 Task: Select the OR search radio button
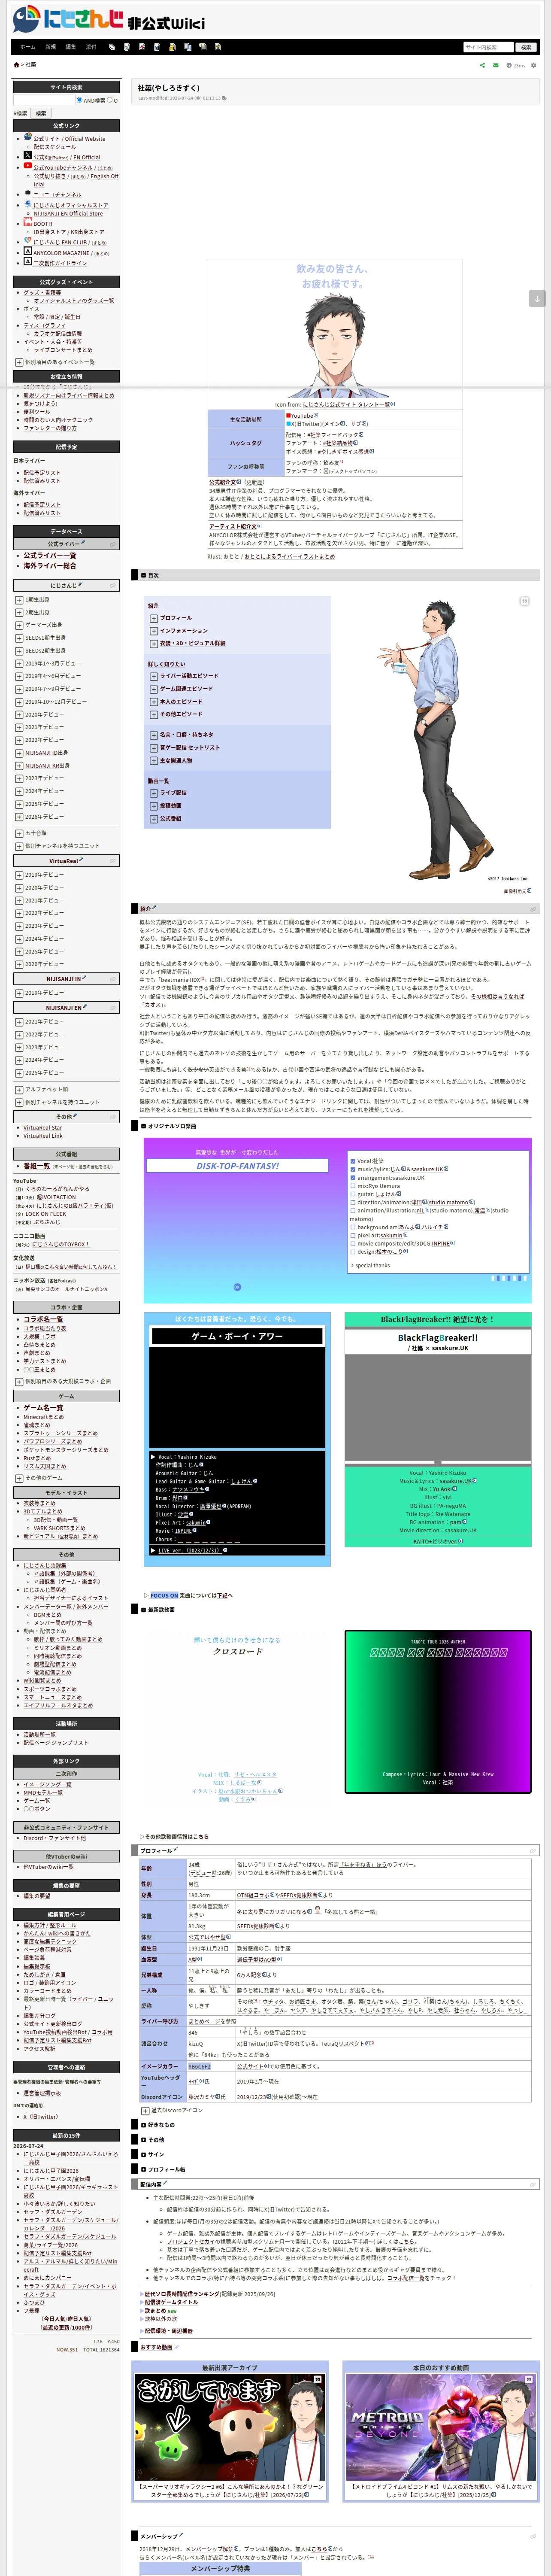pyautogui.click(x=110, y=100)
